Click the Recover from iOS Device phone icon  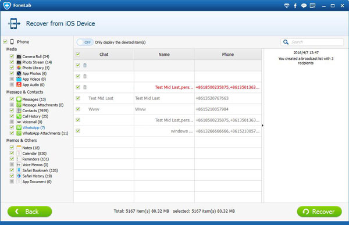pyautogui.click(x=14, y=23)
